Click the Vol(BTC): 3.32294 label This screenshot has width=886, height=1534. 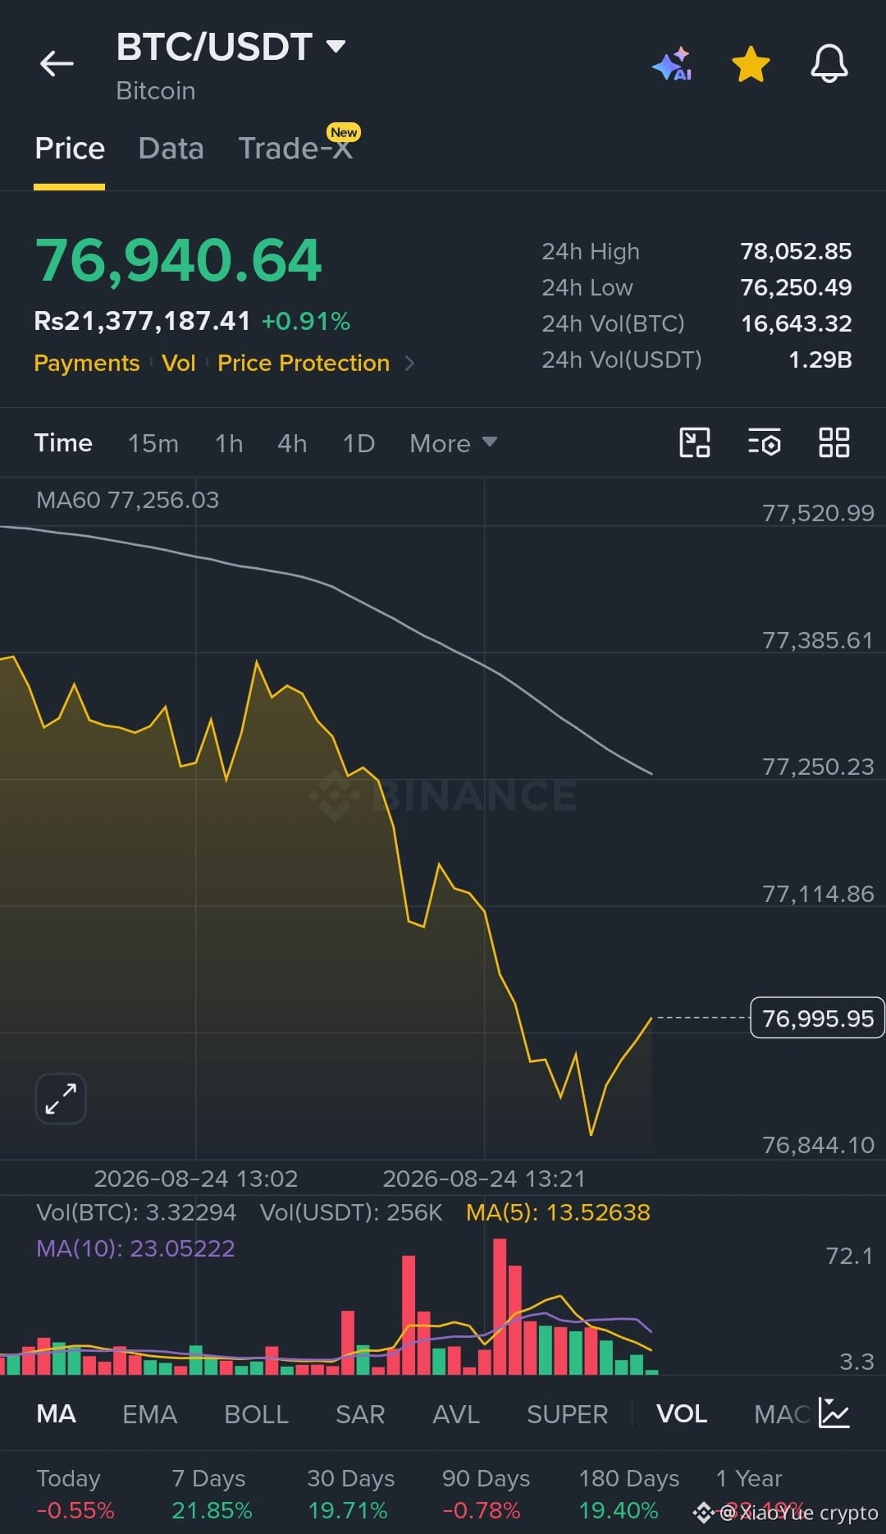pos(136,1212)
